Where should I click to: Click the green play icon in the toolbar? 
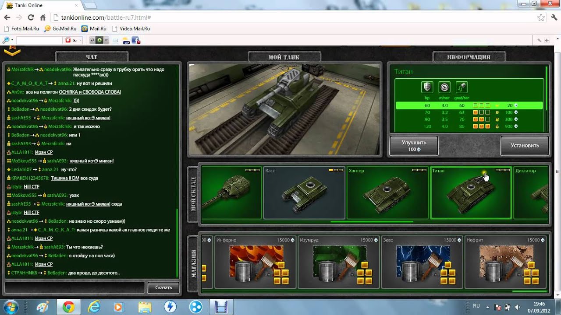(x=99, y=40)
